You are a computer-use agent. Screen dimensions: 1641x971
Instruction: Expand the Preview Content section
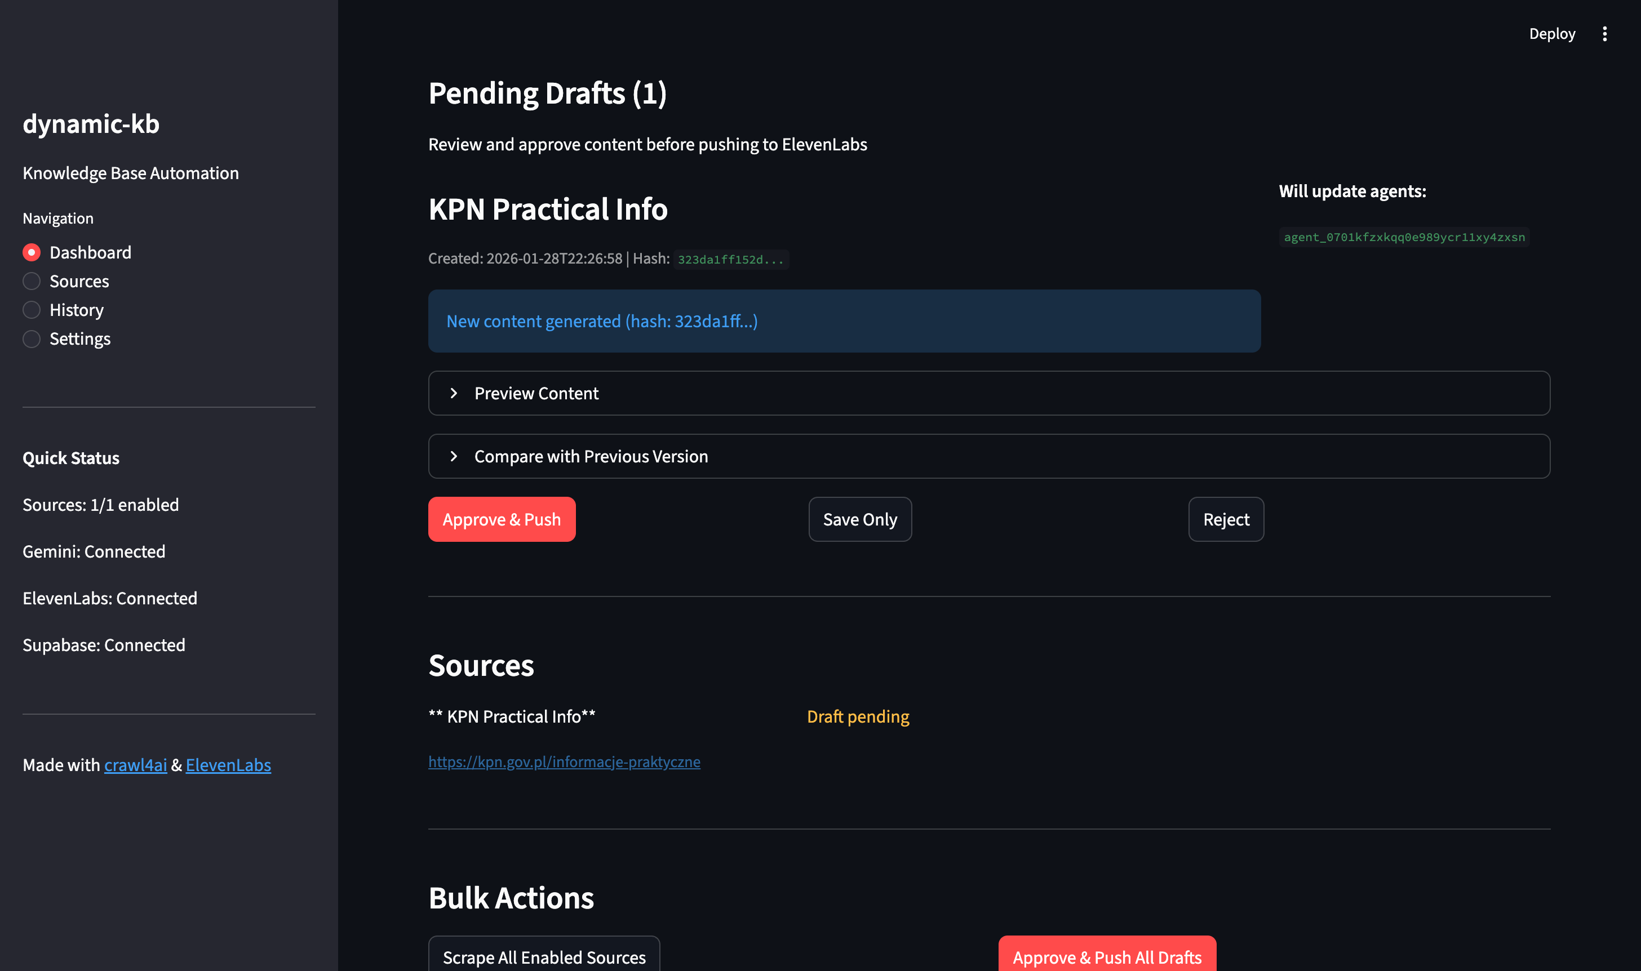coord(535,393)
